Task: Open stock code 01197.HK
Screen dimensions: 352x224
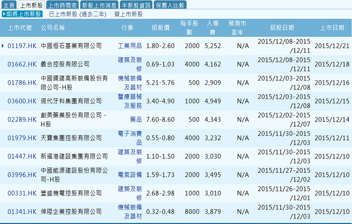Action: click(x=22, y=46)
